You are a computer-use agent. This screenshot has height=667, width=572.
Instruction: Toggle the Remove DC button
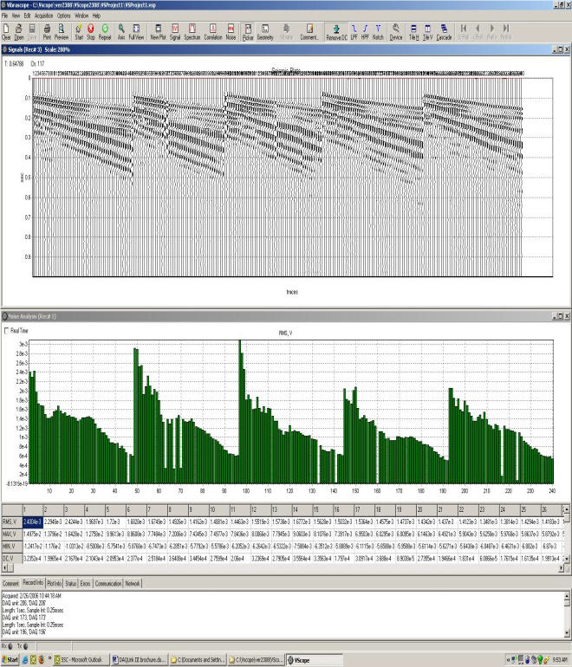335,32
